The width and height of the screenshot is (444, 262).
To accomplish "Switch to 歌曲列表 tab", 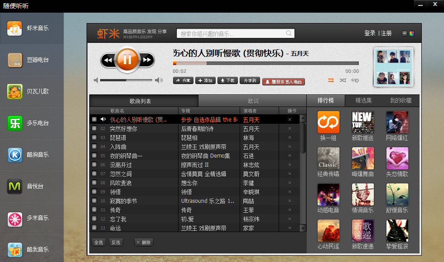I will pyautogui.click(x=144, y=101).
